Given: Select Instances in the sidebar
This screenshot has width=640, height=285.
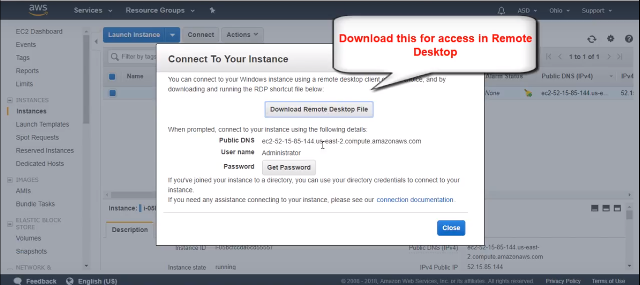Looking at the screenshot, I should point(31,111).
